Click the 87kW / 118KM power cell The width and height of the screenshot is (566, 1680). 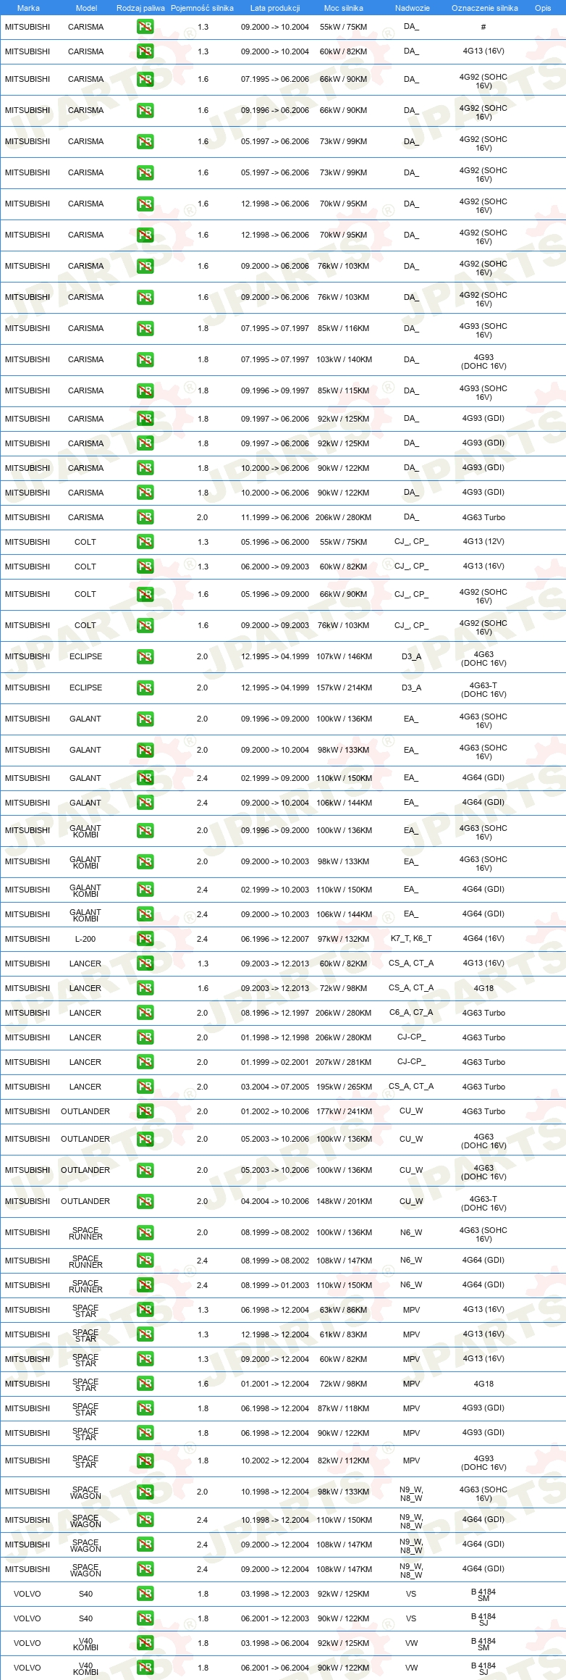point(344,1408)
